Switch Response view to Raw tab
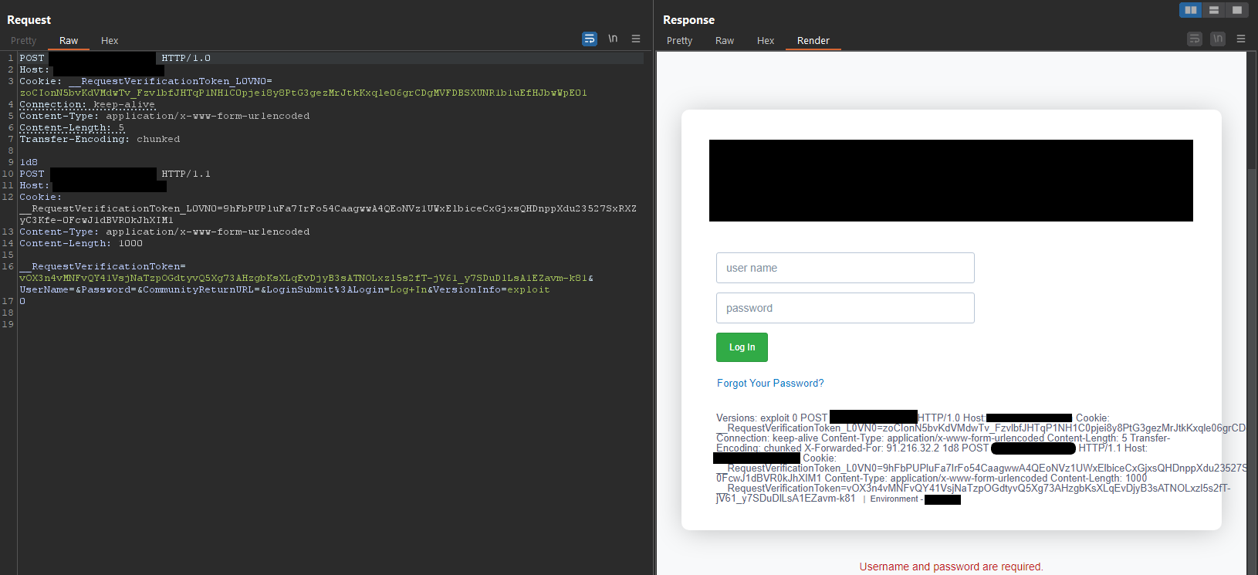Viewport: 1258px width, 575px height. pyautogui.click(x=725, y=41)
